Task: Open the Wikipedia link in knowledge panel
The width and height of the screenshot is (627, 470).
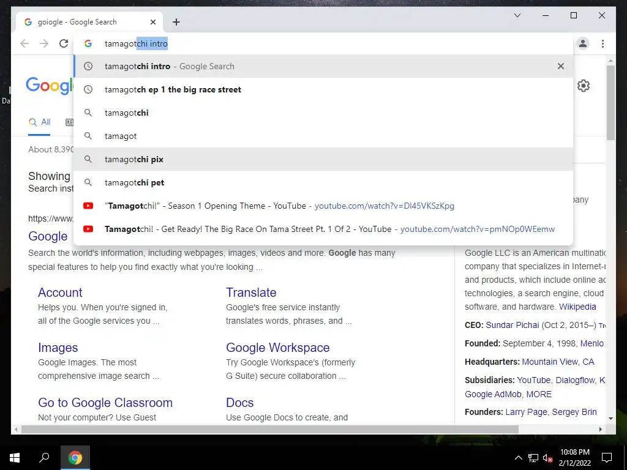Action: click(577, 307)
